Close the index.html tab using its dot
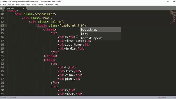 tap(23, 9)
